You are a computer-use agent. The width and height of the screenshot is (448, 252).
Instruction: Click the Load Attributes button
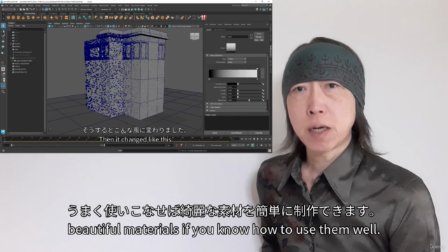click(x=237, y=133)
